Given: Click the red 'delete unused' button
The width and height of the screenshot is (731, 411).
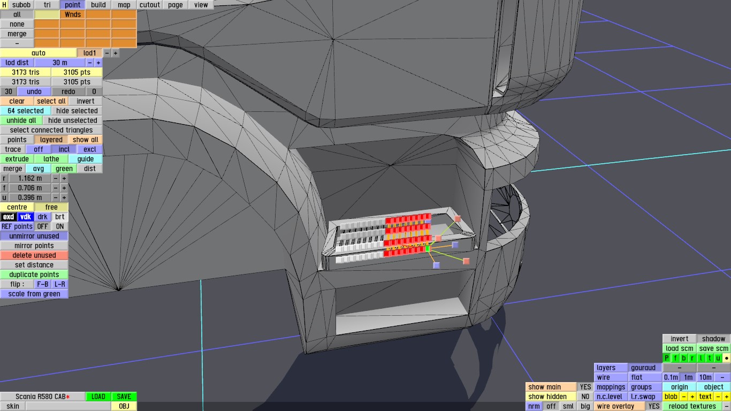Looking at the screenshot, I should [34, 255].
